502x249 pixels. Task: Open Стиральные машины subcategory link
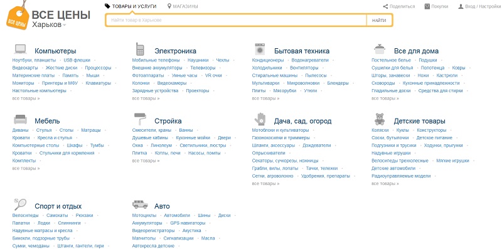coord(275,75)
